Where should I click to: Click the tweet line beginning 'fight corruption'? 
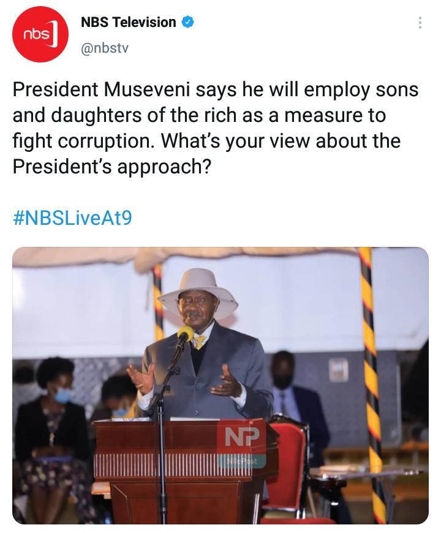pyautogui.click(x=206, y=141)
